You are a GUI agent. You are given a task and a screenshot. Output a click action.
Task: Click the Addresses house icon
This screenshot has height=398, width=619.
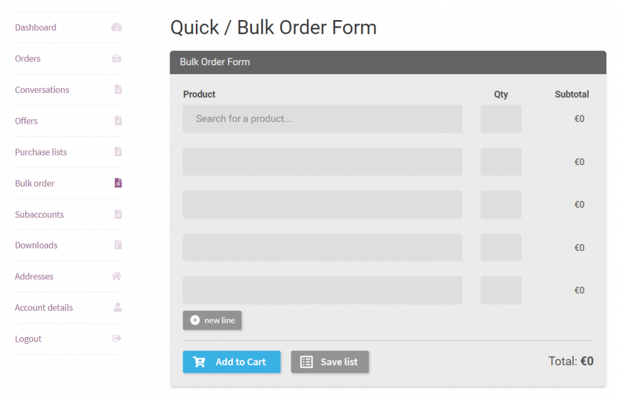(117, 276)
